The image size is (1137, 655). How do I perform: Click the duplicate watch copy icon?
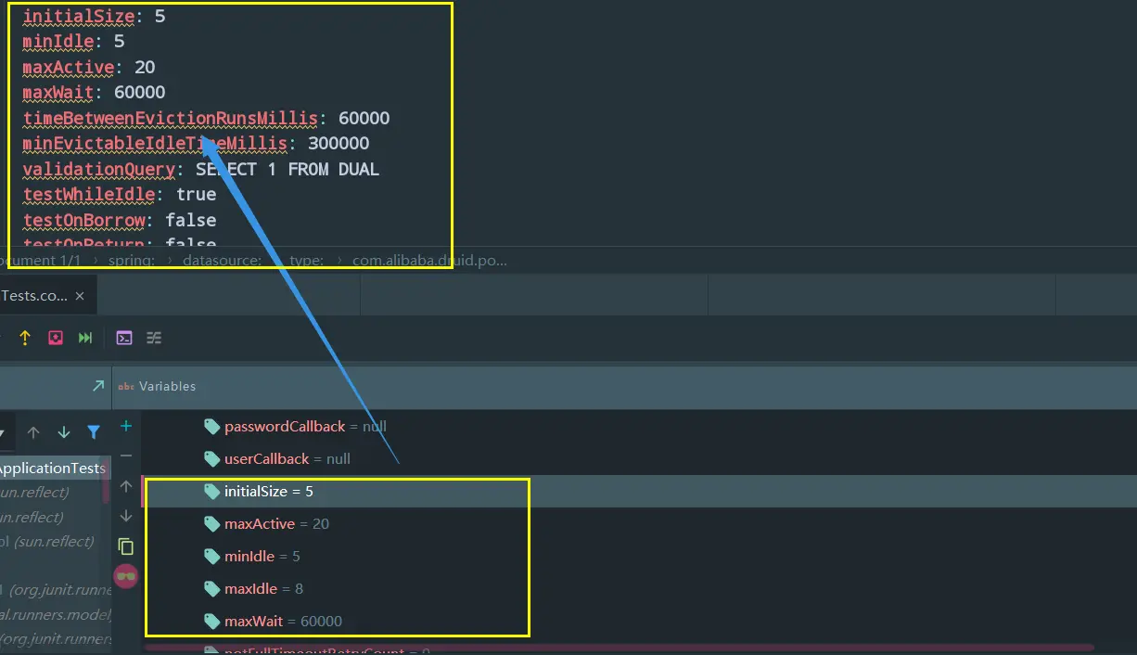(x=126, y=546)
